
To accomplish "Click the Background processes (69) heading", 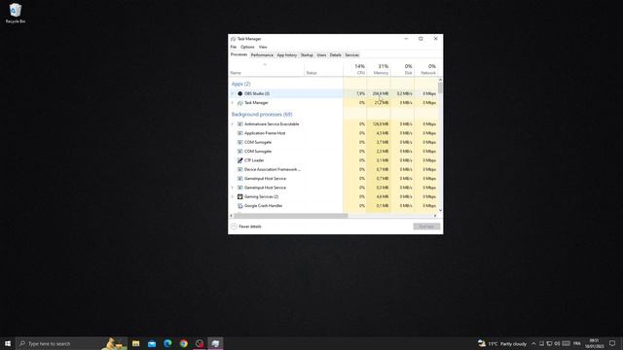I will (262, 115).
